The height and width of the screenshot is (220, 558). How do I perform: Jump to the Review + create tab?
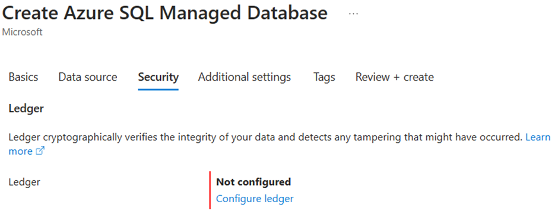pos(395,77)
